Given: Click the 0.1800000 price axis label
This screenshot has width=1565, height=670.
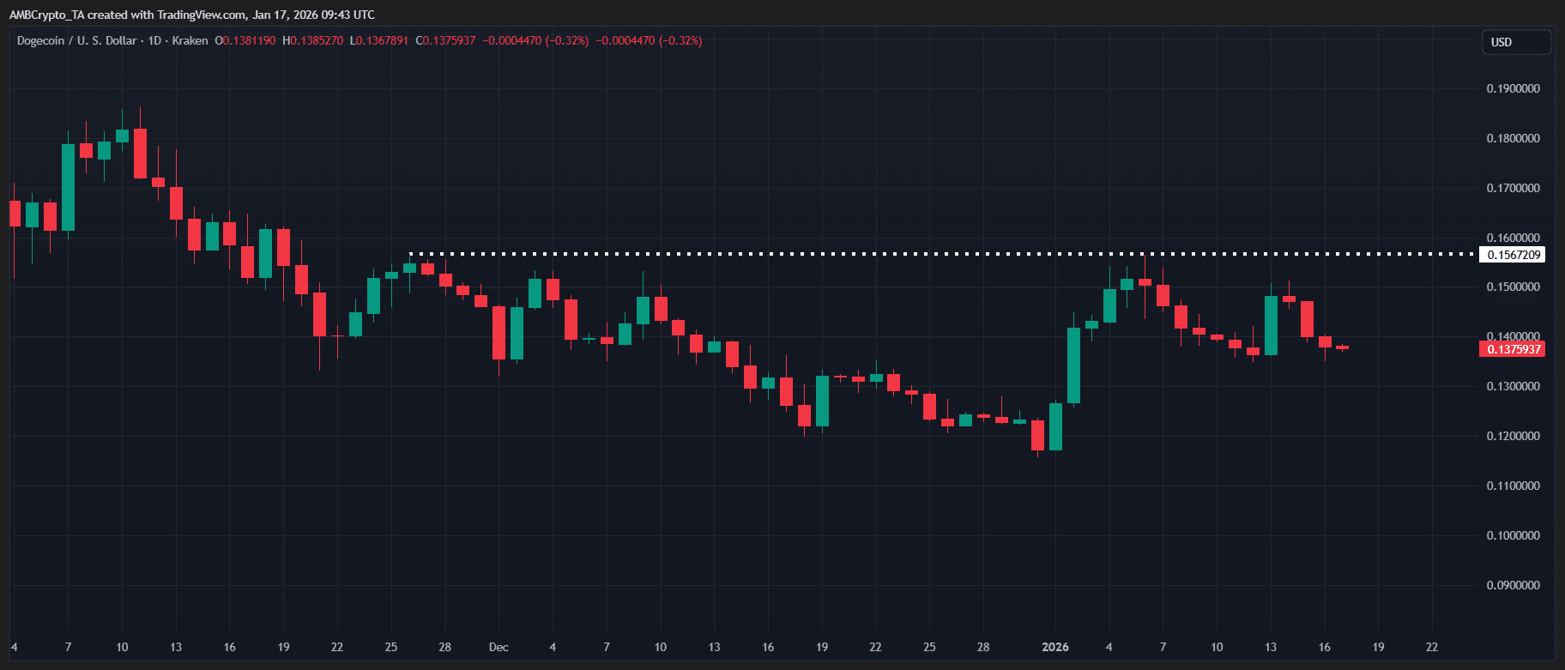Looking at the screenshot, I should point(1514,138).
